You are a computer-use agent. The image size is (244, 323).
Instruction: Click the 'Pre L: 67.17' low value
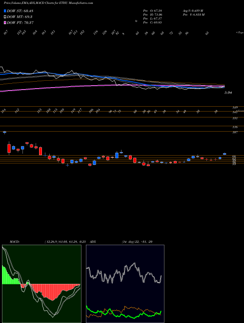pos(152,19)
